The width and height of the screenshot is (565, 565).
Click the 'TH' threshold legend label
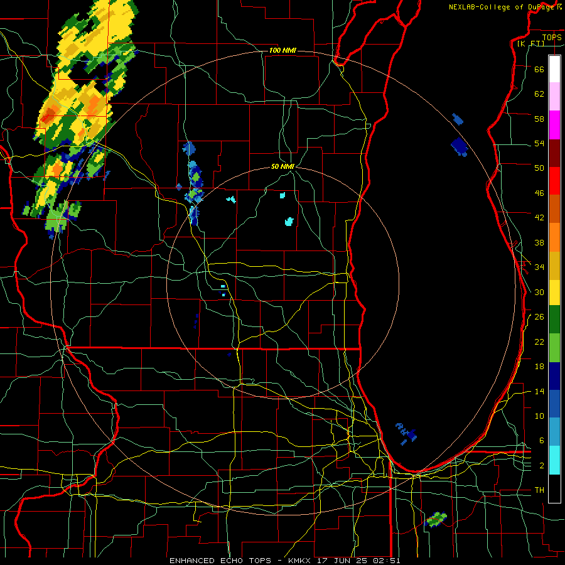click(x=539, y=490)
